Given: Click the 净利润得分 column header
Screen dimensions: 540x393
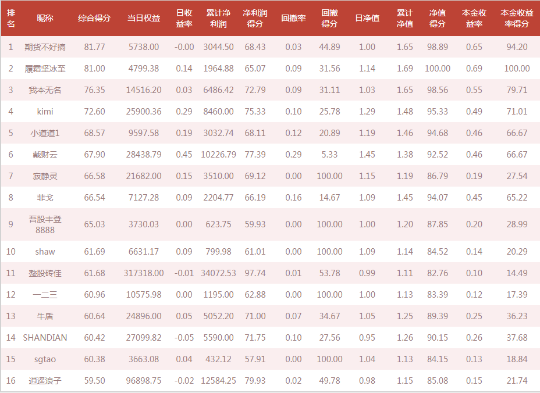Looking at the screenshot, I should (255, 18).
